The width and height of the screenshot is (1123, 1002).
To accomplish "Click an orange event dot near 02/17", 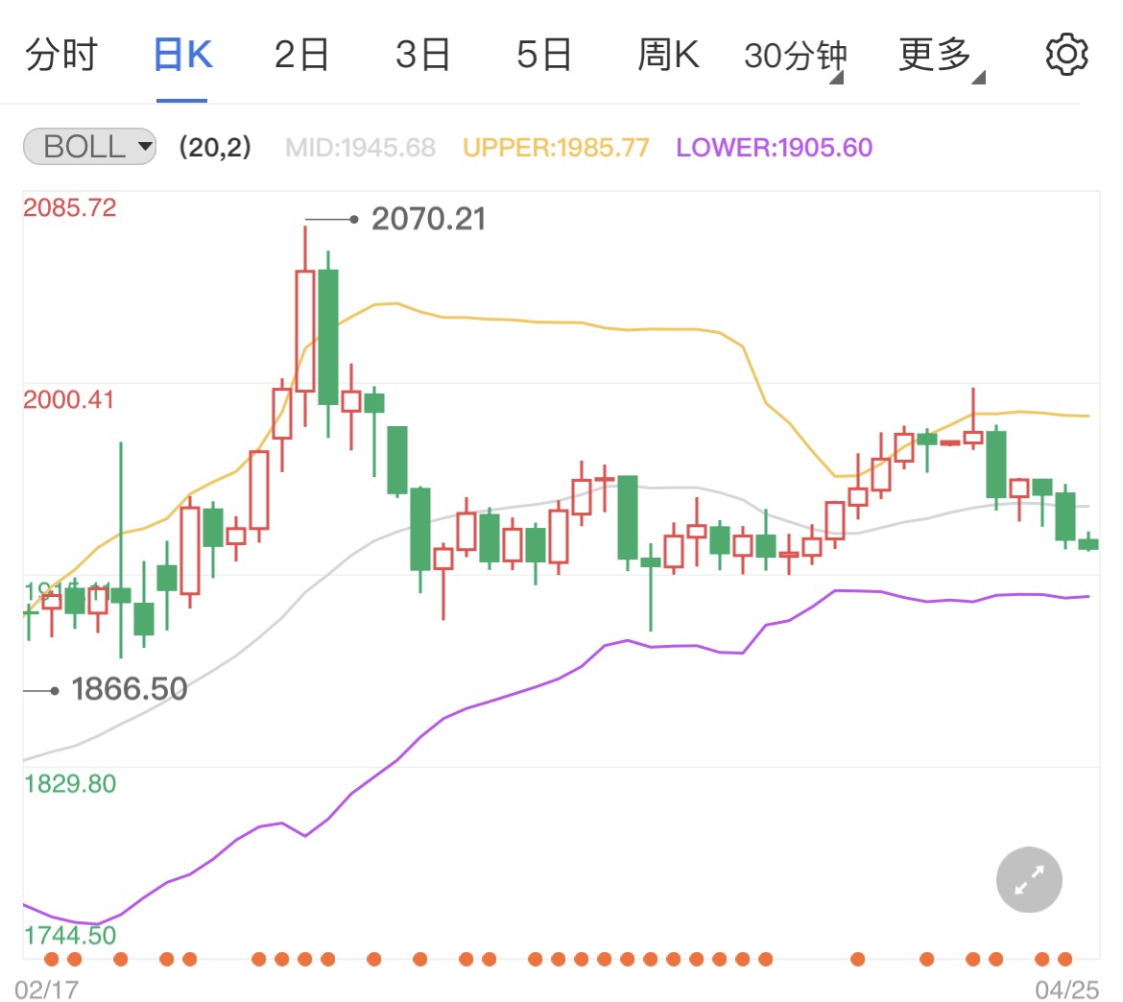I will click(54, 958).
